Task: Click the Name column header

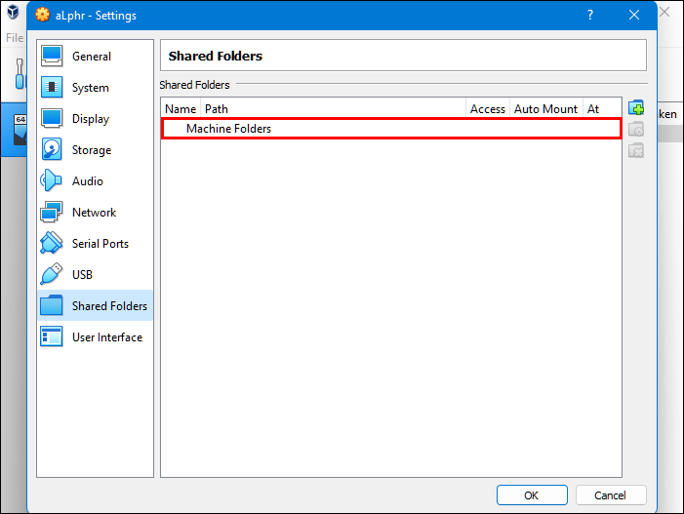Action: (181, 109)
